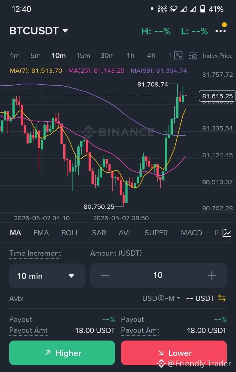Tap the date label 2026-05-07 04:10
236x372 pixels.
click(42, 218)
